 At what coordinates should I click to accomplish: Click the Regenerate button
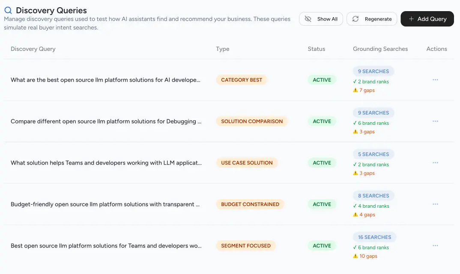[372, 19]
